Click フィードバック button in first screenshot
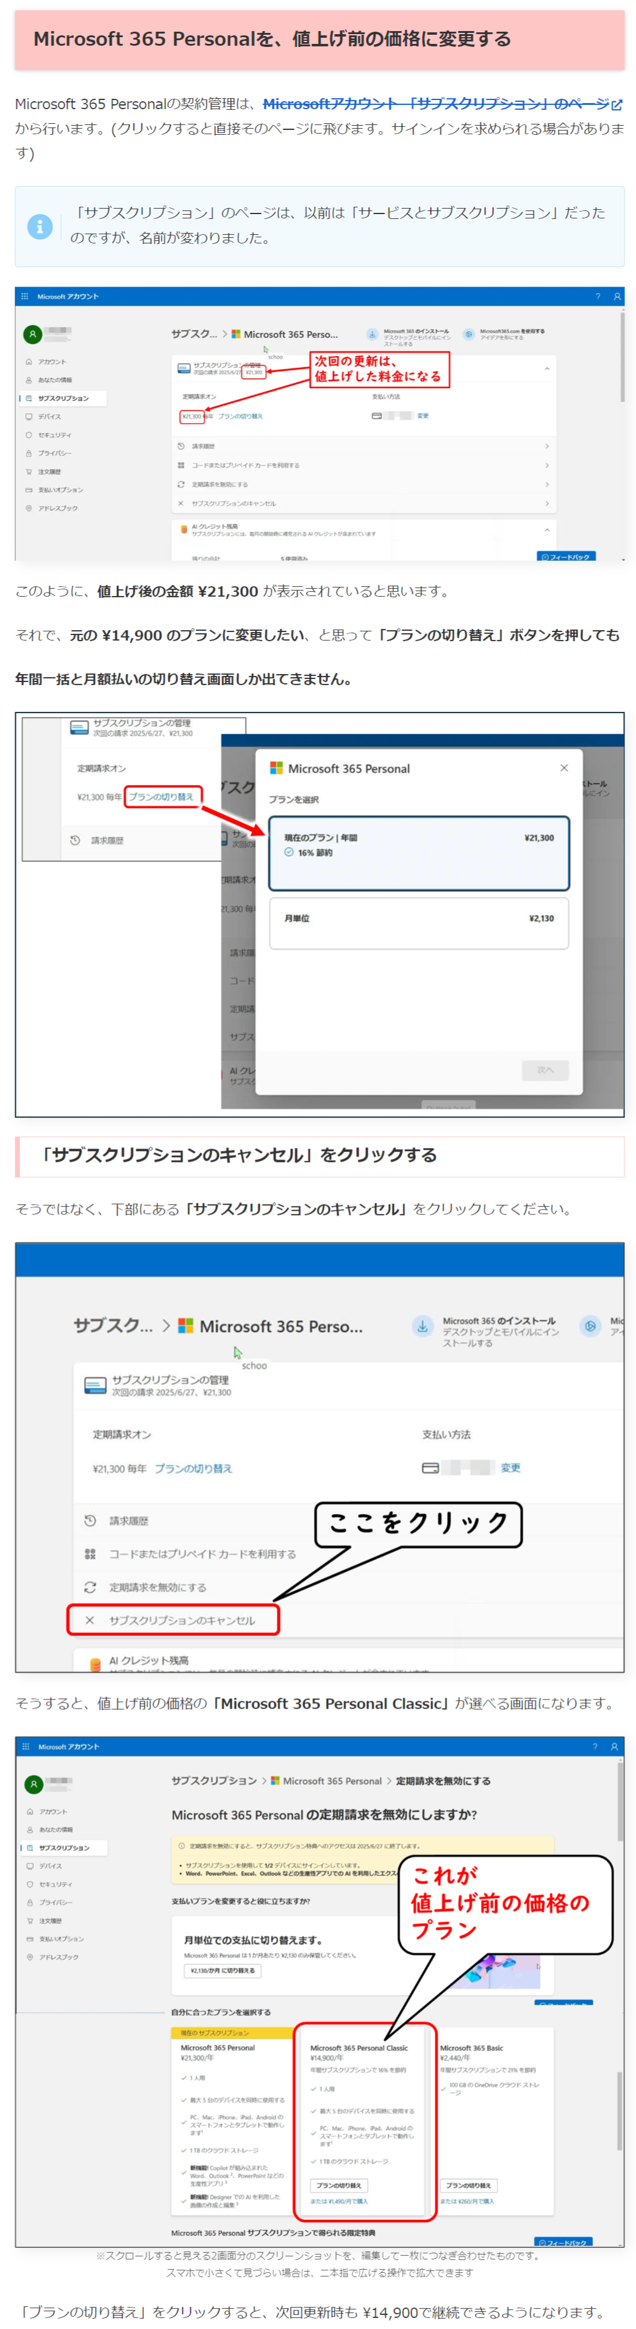Viewport: 636px width, 2329px height. 566,556
